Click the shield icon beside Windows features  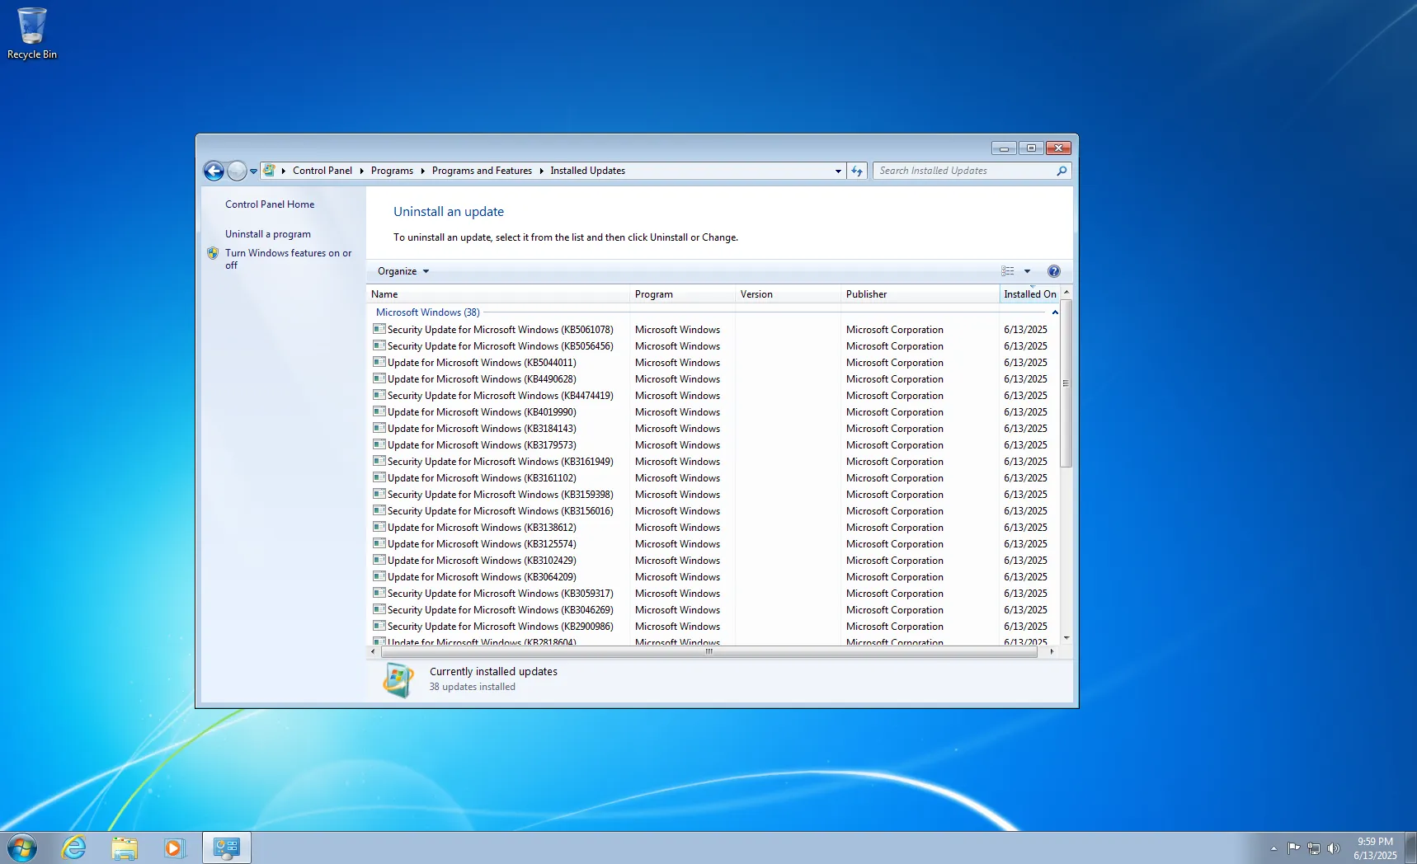click(213, 253)
